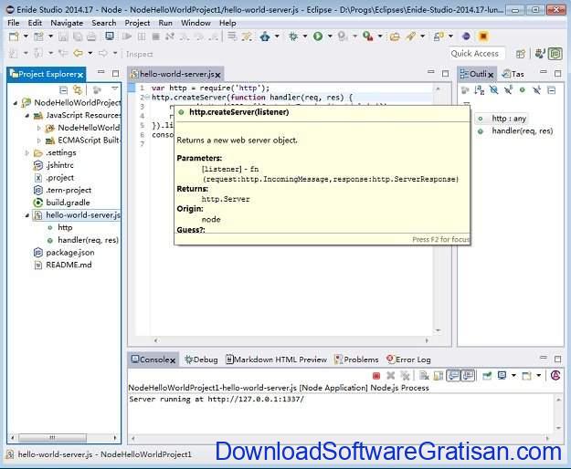Toggle Show Console on standard out
Image resolution: width=571 pixels, height=469 pixels.
453,376
